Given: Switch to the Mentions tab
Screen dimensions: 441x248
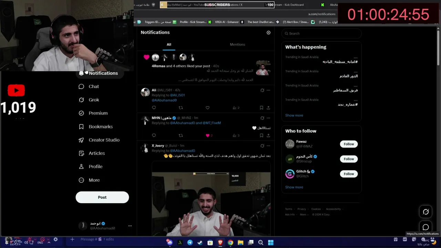Looking at the screenshot, I should coord(237,44).
